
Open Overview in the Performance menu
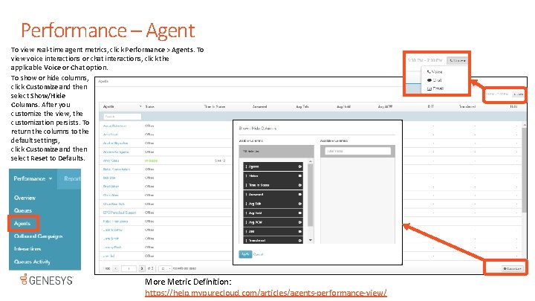click(x=25, y=198)
